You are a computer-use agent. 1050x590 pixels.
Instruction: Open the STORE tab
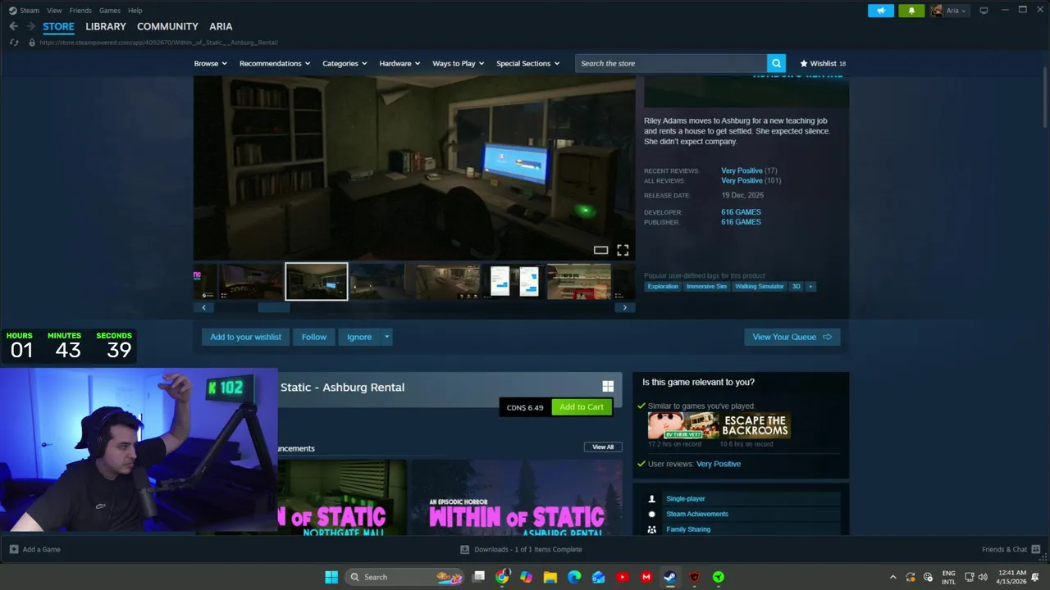point(58,26)
